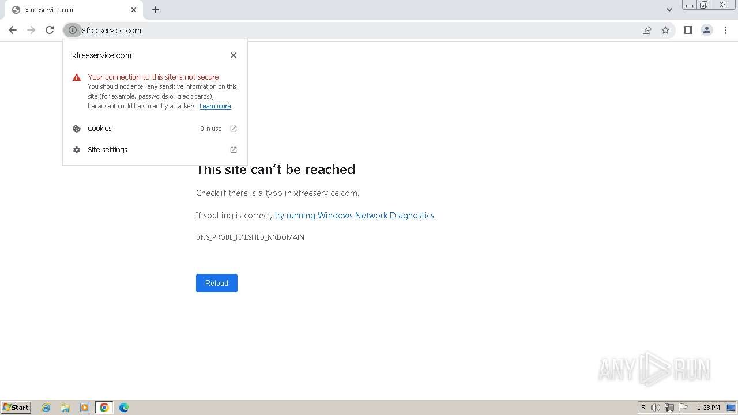Open Action Center flag icon
738x415 pixels.
(683, 408)
